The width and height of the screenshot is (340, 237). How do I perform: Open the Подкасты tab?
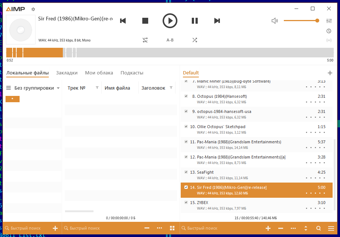click(132, 73)
